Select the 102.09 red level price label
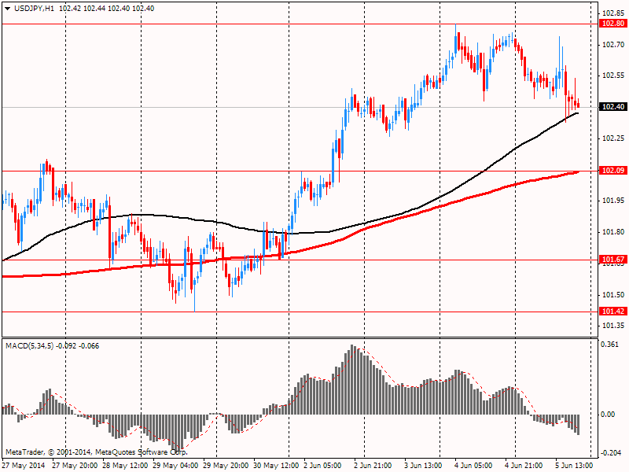The width and height of the screenshot is (629, 472). pyautogui.click(x=613, y=171)
